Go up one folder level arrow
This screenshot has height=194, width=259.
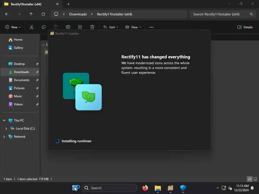[x=31, y=14]
